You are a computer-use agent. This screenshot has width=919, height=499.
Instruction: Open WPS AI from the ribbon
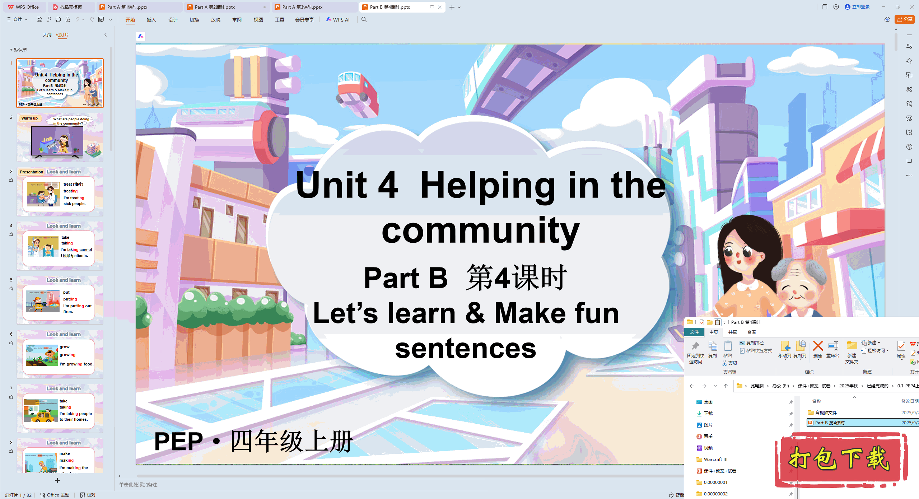(338, 20)
